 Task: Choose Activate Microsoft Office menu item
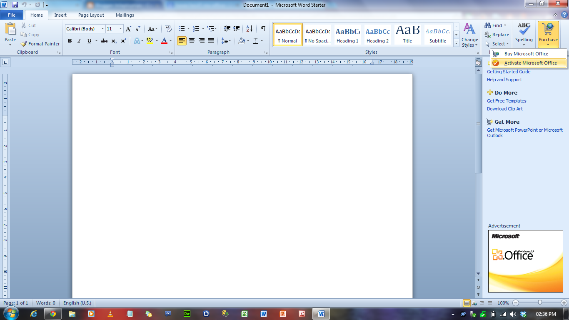click(x=529, y=63)
